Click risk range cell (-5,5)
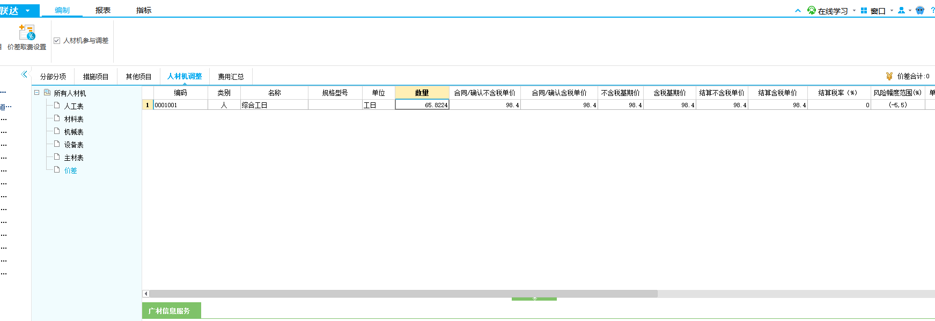Screen dimensions: 935x321 point(898,105)
